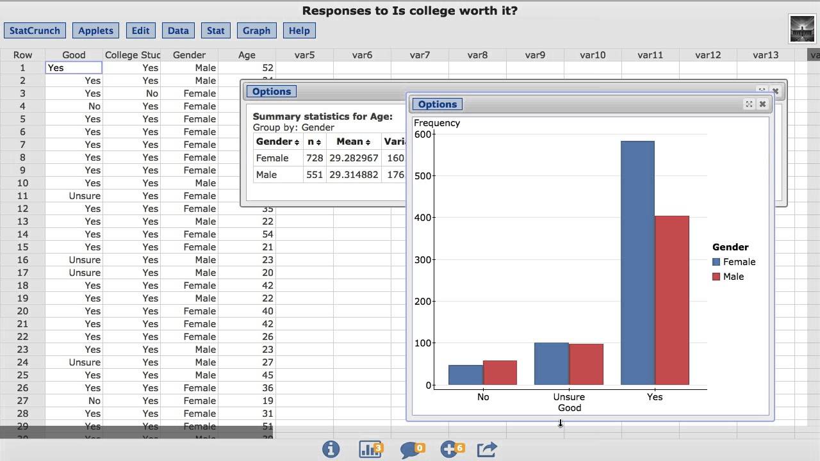Image resolution: width=820 pixels, height=461 pixels.
Task: Click the Gender legend title
Action: coord(730,247)
